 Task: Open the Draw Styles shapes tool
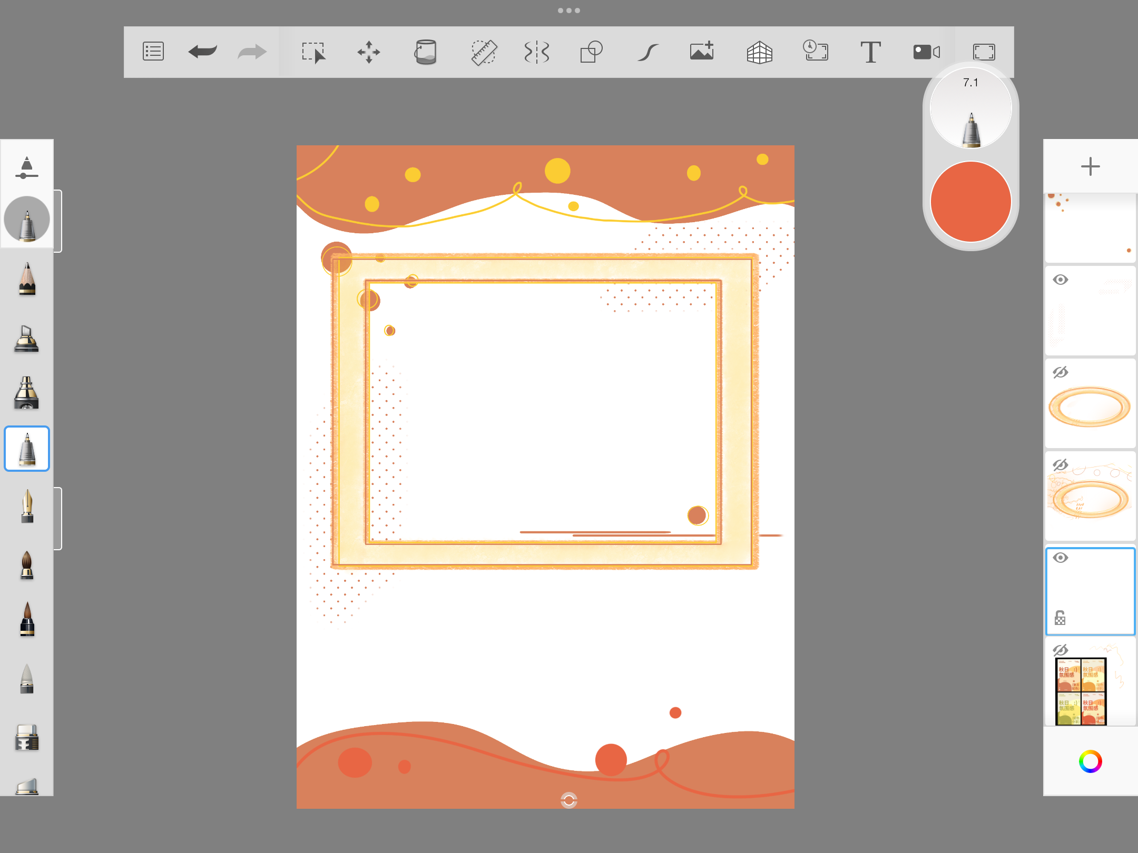pos(591,52)
